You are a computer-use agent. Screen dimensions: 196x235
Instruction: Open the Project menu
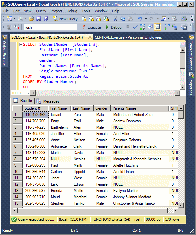click(56, 11)
